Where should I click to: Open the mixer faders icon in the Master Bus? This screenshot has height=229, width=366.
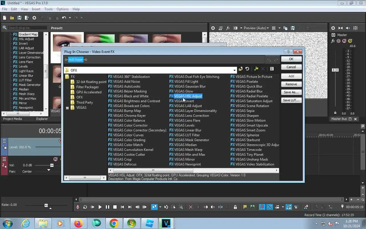[x=355, y=28]
